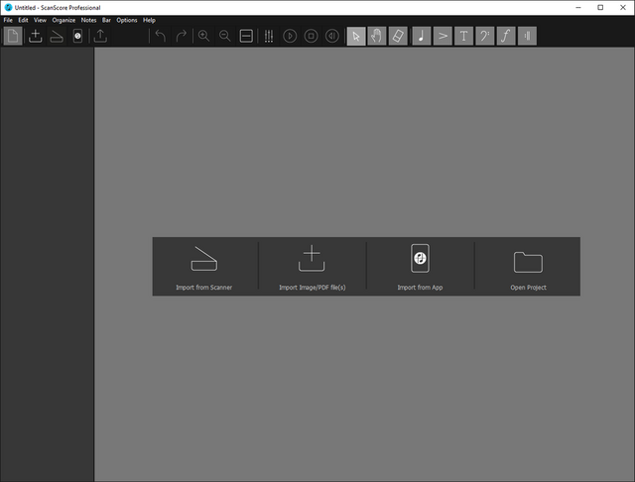Open the Options menu

click(127, 20)
